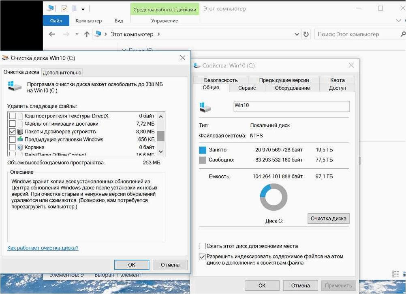
Task: Enable compress this drive to save space
Action: (x=202, y=246)
